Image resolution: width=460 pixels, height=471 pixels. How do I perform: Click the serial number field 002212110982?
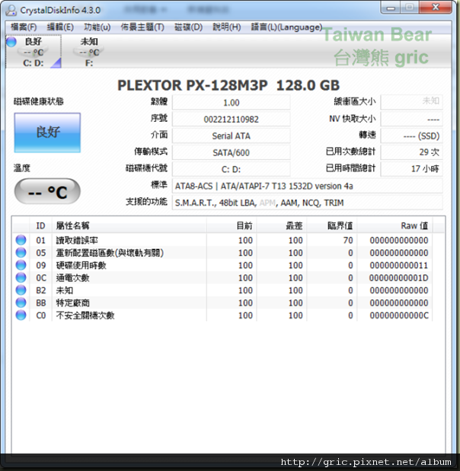coord(232,119)
